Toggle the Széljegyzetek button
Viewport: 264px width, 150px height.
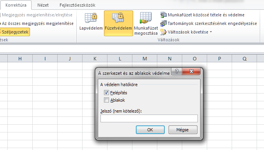click(15, 32)
